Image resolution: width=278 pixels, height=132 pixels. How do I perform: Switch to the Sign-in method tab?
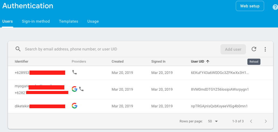pos(36,21)
